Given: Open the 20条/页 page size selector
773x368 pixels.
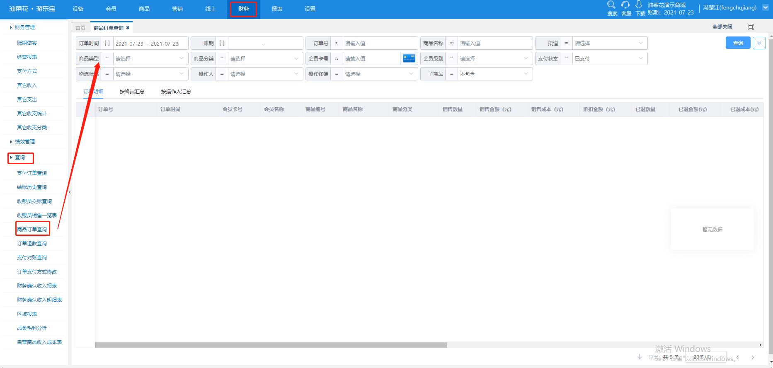Looking at the screenshot, I should click(x=705, y=357).
